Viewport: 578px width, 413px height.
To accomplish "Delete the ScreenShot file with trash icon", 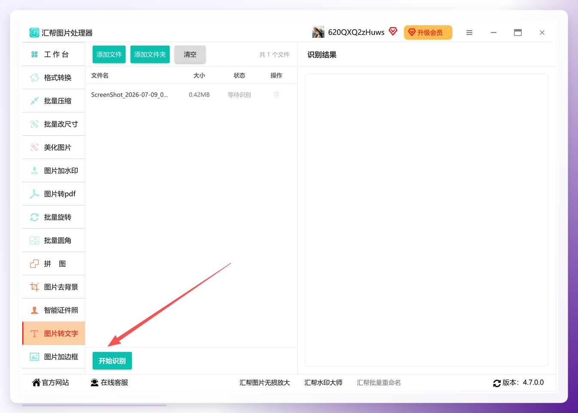I will (277, 94).
